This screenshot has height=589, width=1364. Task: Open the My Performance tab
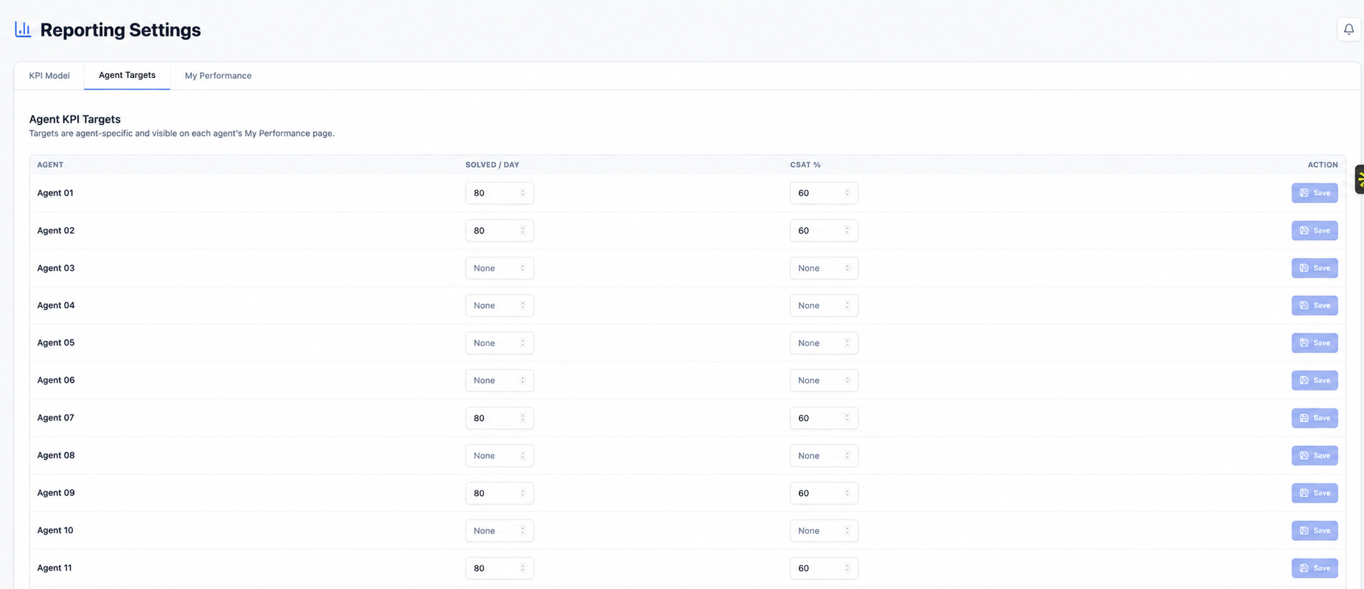click(x=218, y=76)
